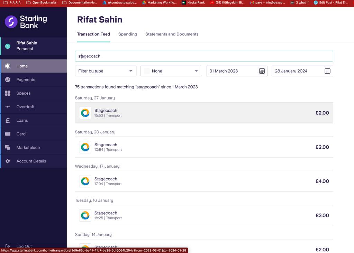Image resolution: width=354 pixels, height=253 pixels.
Task: Open the Statements and Documents tab
Action: [172, 34]
